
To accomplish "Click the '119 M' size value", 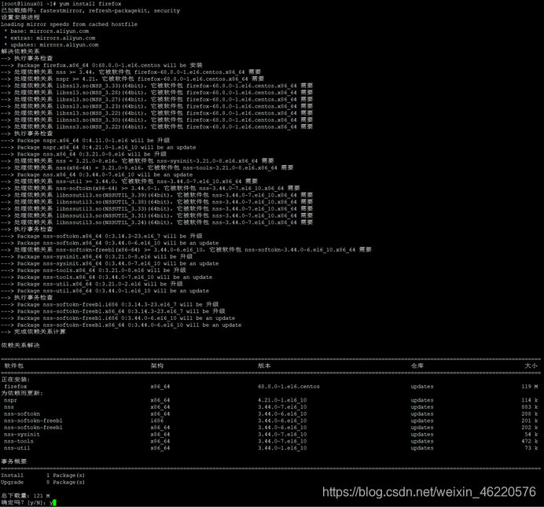I will [530, 387].
